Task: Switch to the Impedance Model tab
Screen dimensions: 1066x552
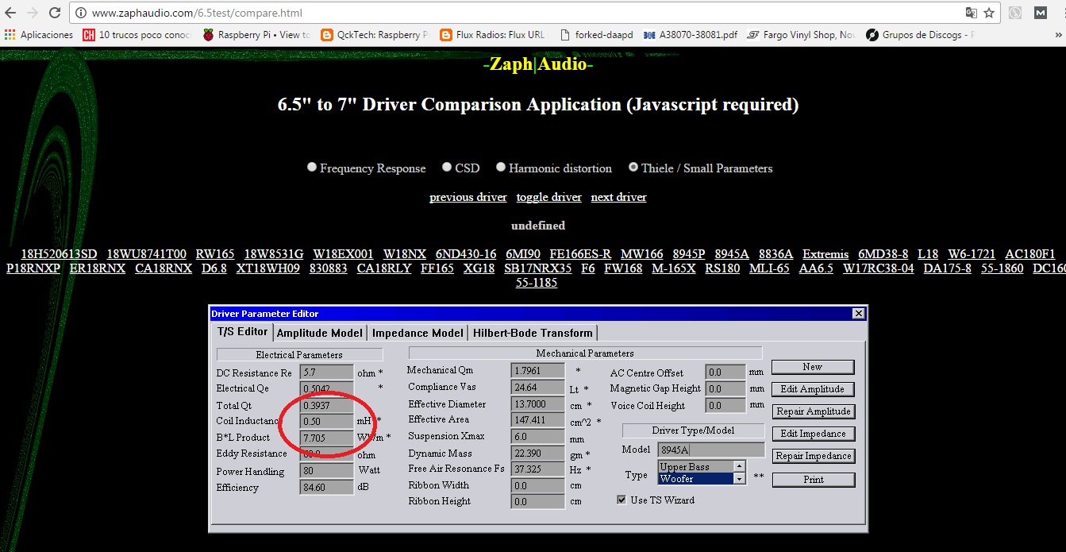Action: pyautogui.click(x=418, y=333)
